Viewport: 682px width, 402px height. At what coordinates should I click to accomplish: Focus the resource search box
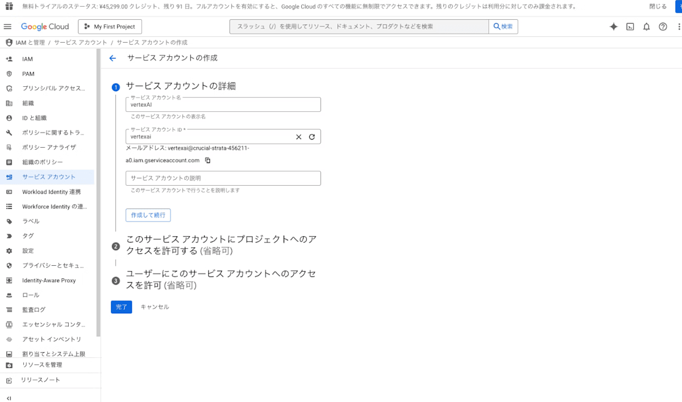[x=359, y=27]
